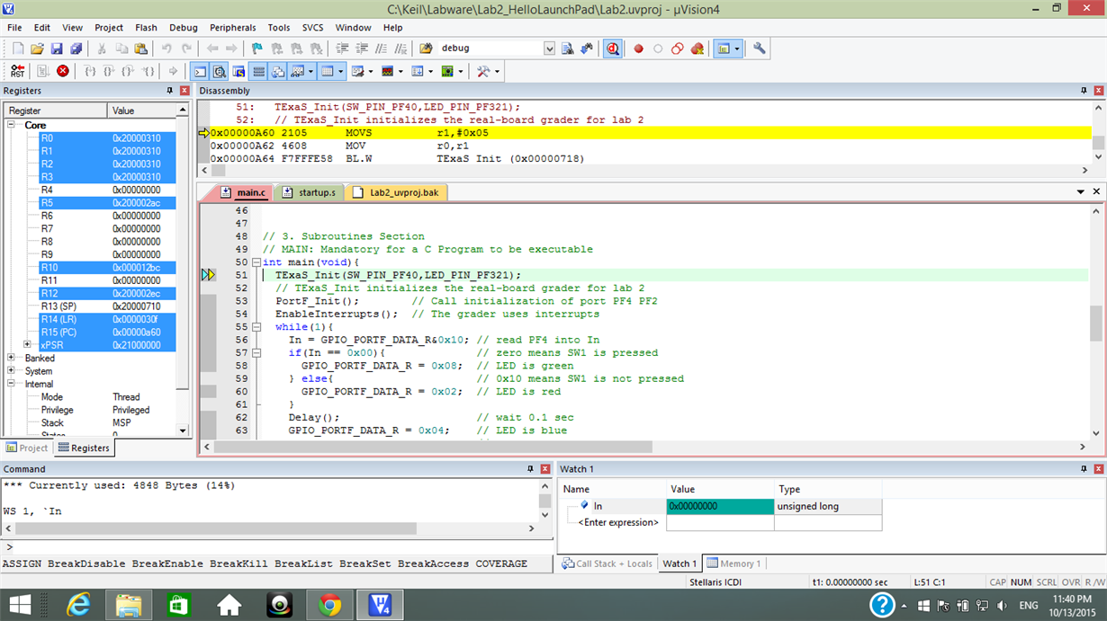Open the Debug menu
The image size is (1107, 621).
184,28
